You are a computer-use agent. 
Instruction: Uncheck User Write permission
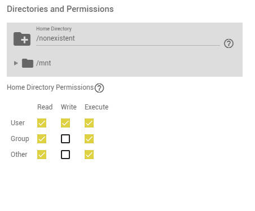(x=65, y=123)
